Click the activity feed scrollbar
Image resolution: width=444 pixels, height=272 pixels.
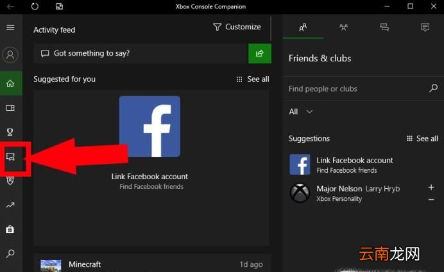[x=271, y=28]
